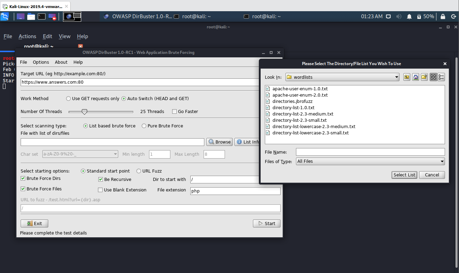Enable the Go Faster checkbox
The image size is (459, 273).
point(185,112)
